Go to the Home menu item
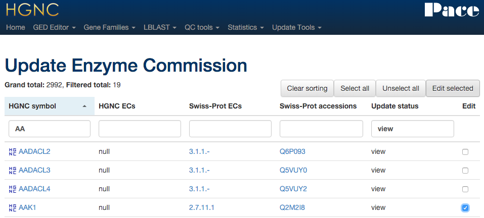 pos(16,27)
